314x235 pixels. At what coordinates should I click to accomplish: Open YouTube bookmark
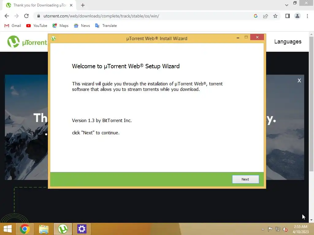[37, 26]
